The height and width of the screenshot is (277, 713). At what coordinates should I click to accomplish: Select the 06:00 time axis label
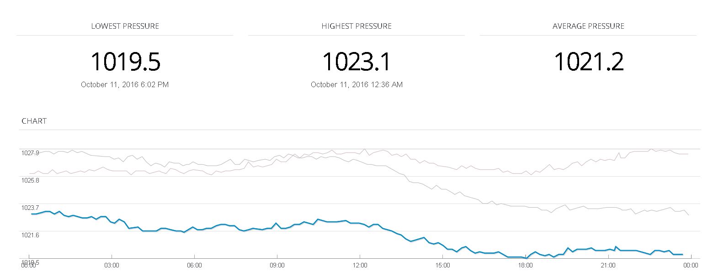[x=194, y=265]
